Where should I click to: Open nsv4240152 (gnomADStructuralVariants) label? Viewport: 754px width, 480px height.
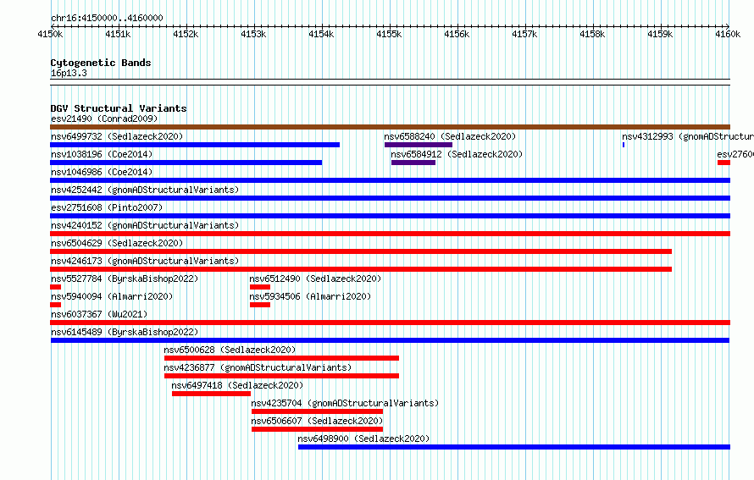pyautogui.click(x=145, y=225)
